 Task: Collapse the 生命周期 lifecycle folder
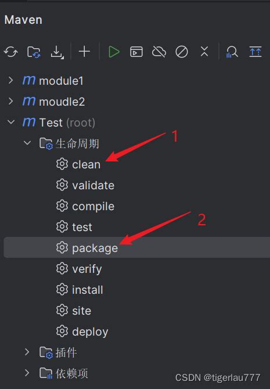click(x=27, y=143)
